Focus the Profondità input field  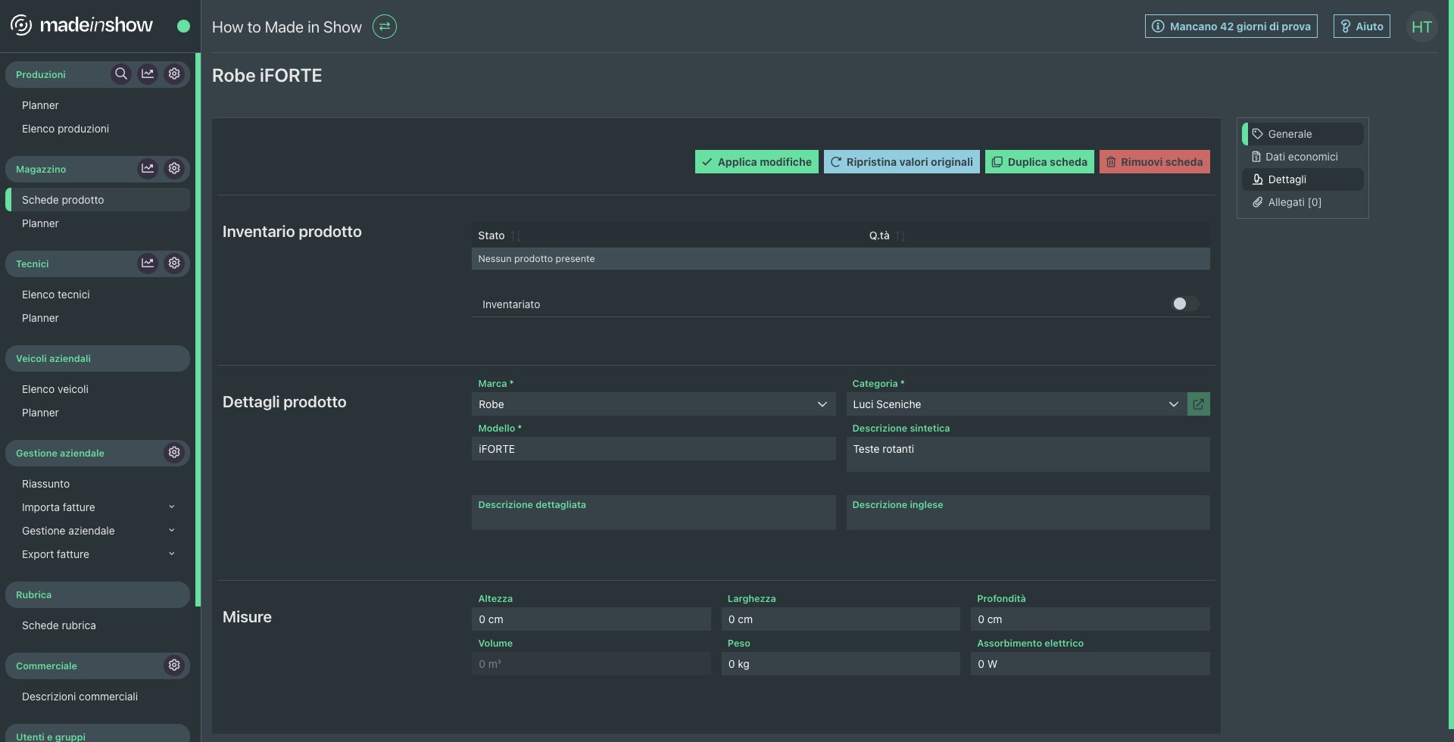coord(1090,619)
